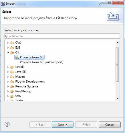Click the Maven folder icon
Viewport: 125px width, 133px height.
click(x=12, y=77)
